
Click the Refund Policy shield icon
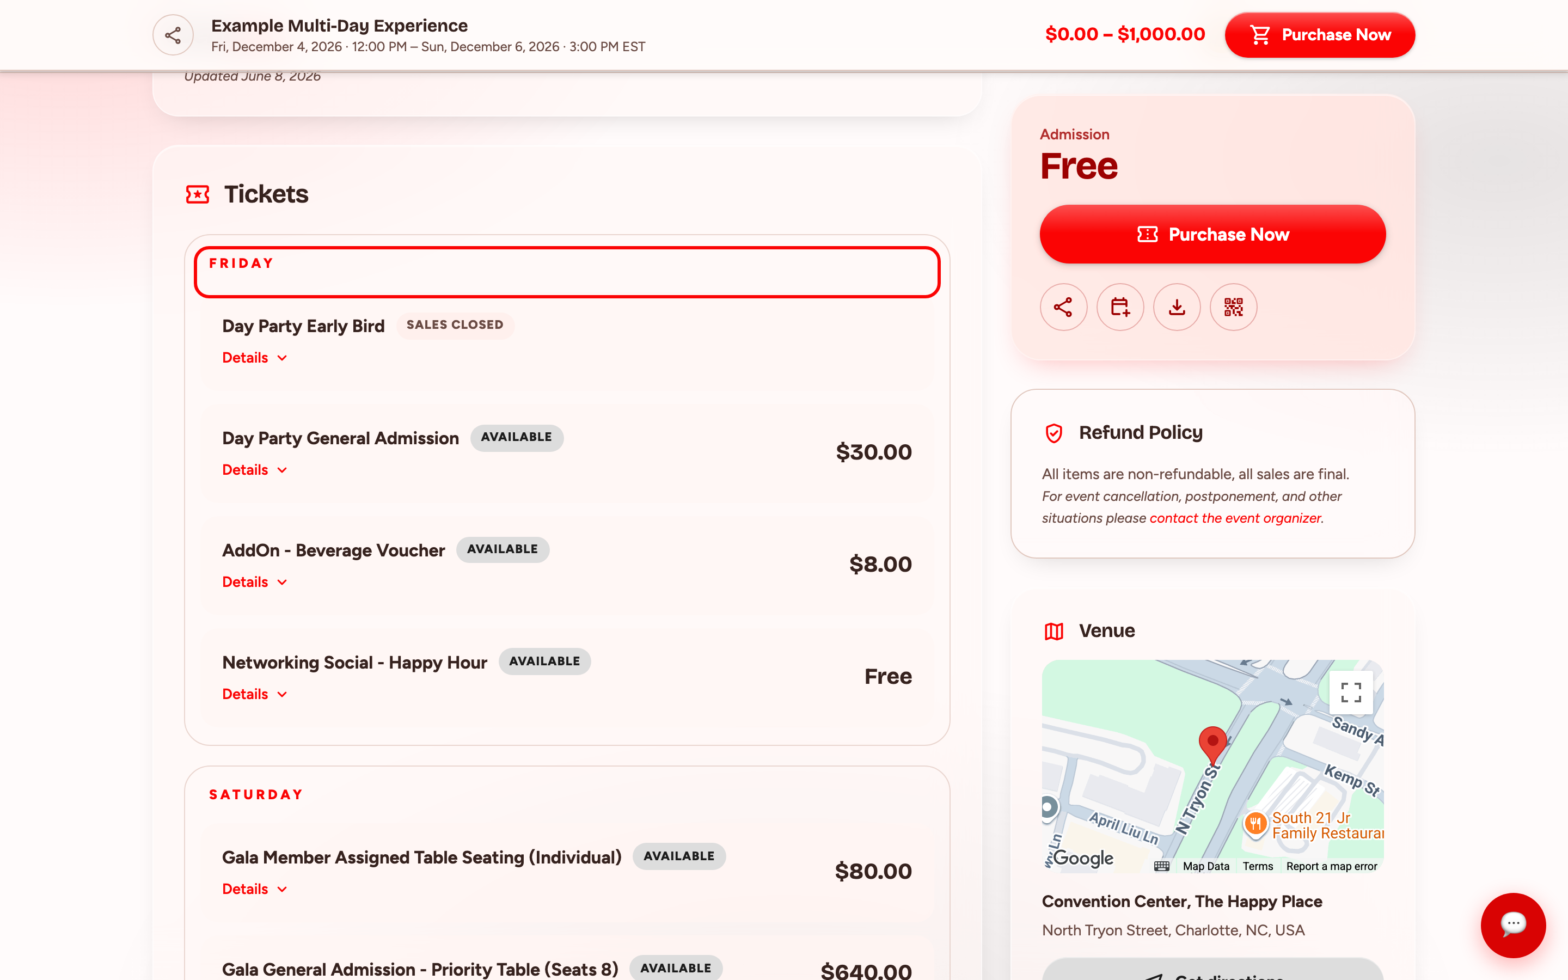tap(1054, 433)
